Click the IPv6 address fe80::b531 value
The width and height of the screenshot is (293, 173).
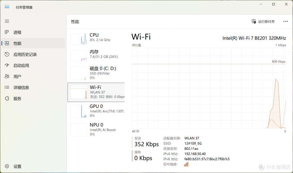(207, 159)
